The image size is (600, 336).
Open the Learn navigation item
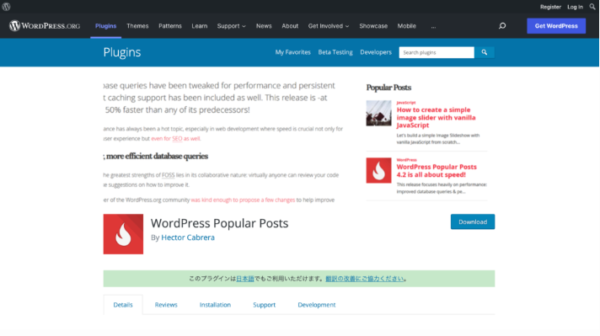tap(200, 26)
